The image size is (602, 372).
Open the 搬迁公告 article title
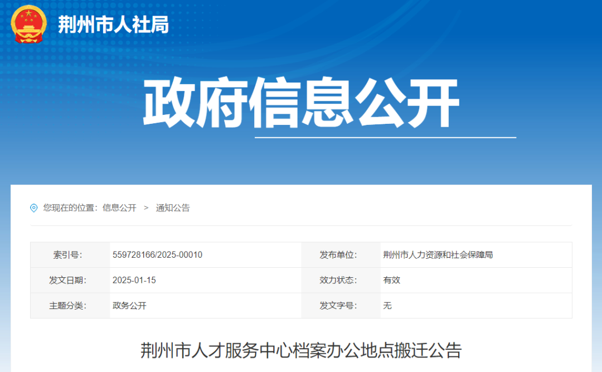click(x=301, y=352)
